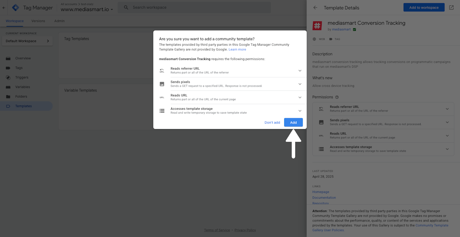Click the blue Add button
460x237 pixels.
coord(293,122)
